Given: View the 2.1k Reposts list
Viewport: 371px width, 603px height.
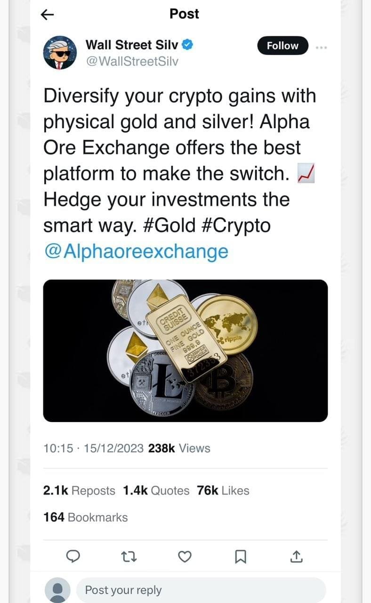Looking at the screenshot, I should click(79, 490).
